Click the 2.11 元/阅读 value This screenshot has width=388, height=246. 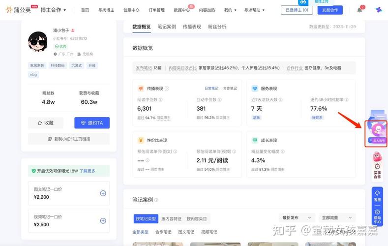212,160
